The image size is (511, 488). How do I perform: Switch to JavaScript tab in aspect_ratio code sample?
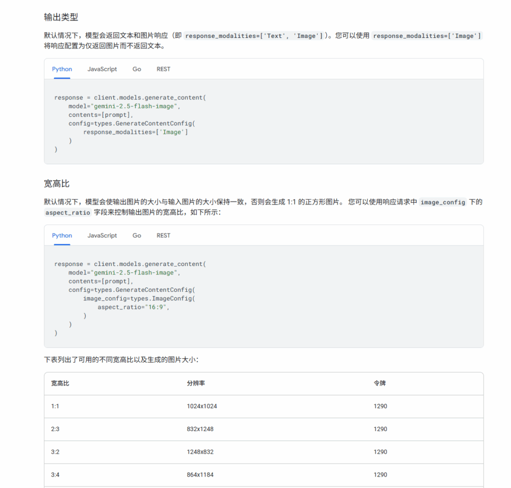pos(102,236)
